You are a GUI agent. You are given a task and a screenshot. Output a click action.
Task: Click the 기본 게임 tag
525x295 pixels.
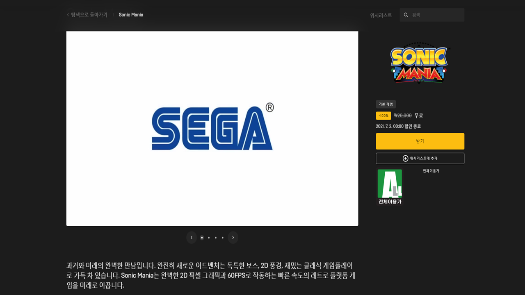pyautogui.click(x=386, y=104)
